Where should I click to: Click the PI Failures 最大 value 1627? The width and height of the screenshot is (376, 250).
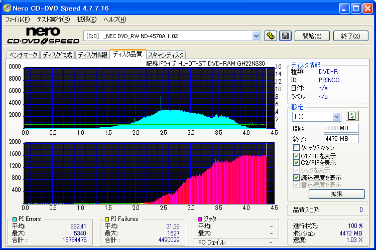(x=173, y=233)
